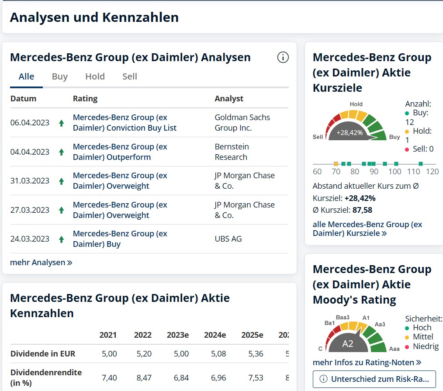Click the info icon inside the Risk-Ratio button
Image resolution: width=443 pixels, height=391 pixels.
coord(324,379)
